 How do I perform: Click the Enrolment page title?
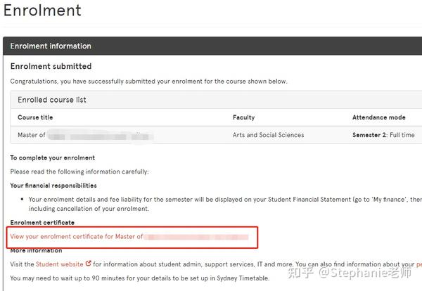(x=42, y=11)
